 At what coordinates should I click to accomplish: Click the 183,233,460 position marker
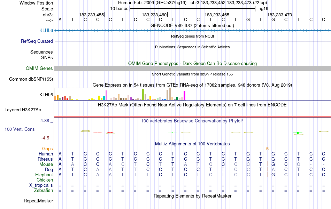coord(154,15)
